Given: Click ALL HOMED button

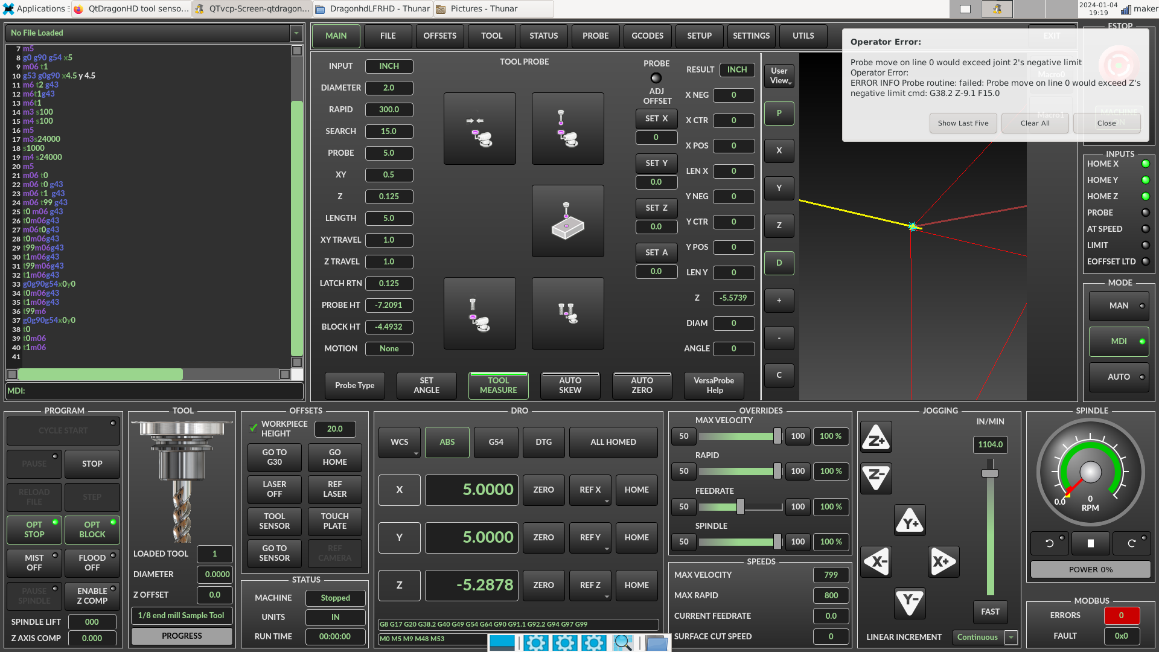Looking at the screenshot, I should [x=613, y=443].
